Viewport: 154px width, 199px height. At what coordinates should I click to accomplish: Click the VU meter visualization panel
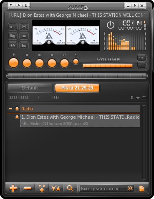(x=66, y=35)
